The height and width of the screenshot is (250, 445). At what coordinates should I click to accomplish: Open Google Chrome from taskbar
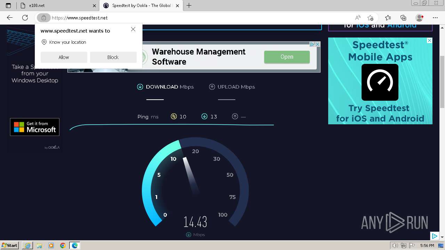click(63, 245)
